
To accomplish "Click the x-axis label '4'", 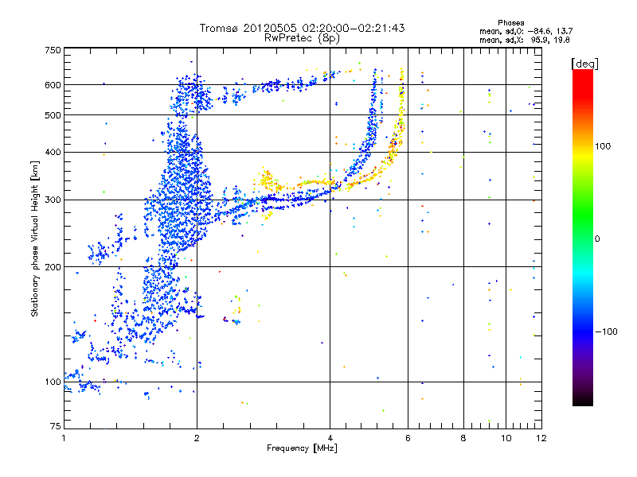I will click(330, 438).
